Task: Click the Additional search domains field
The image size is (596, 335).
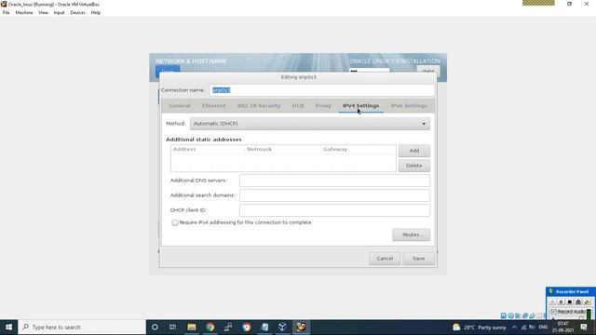Action: pos(334,195)
